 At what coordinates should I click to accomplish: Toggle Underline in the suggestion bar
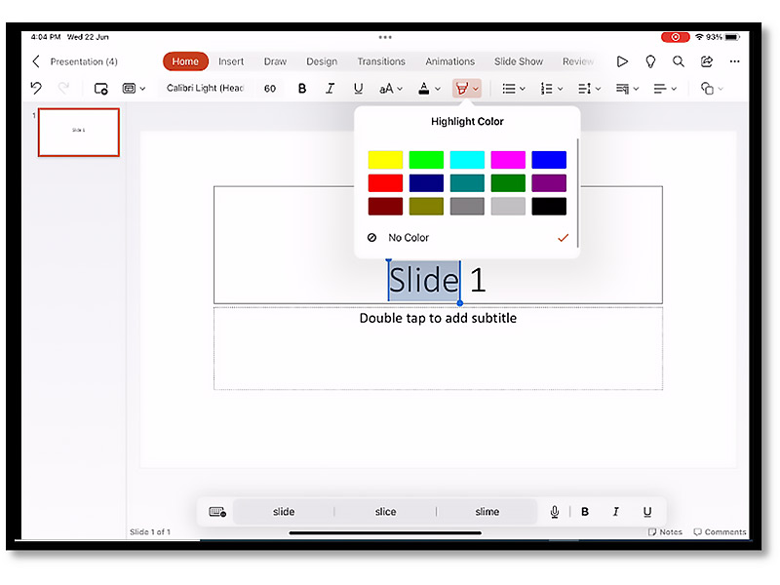[647, 512]
